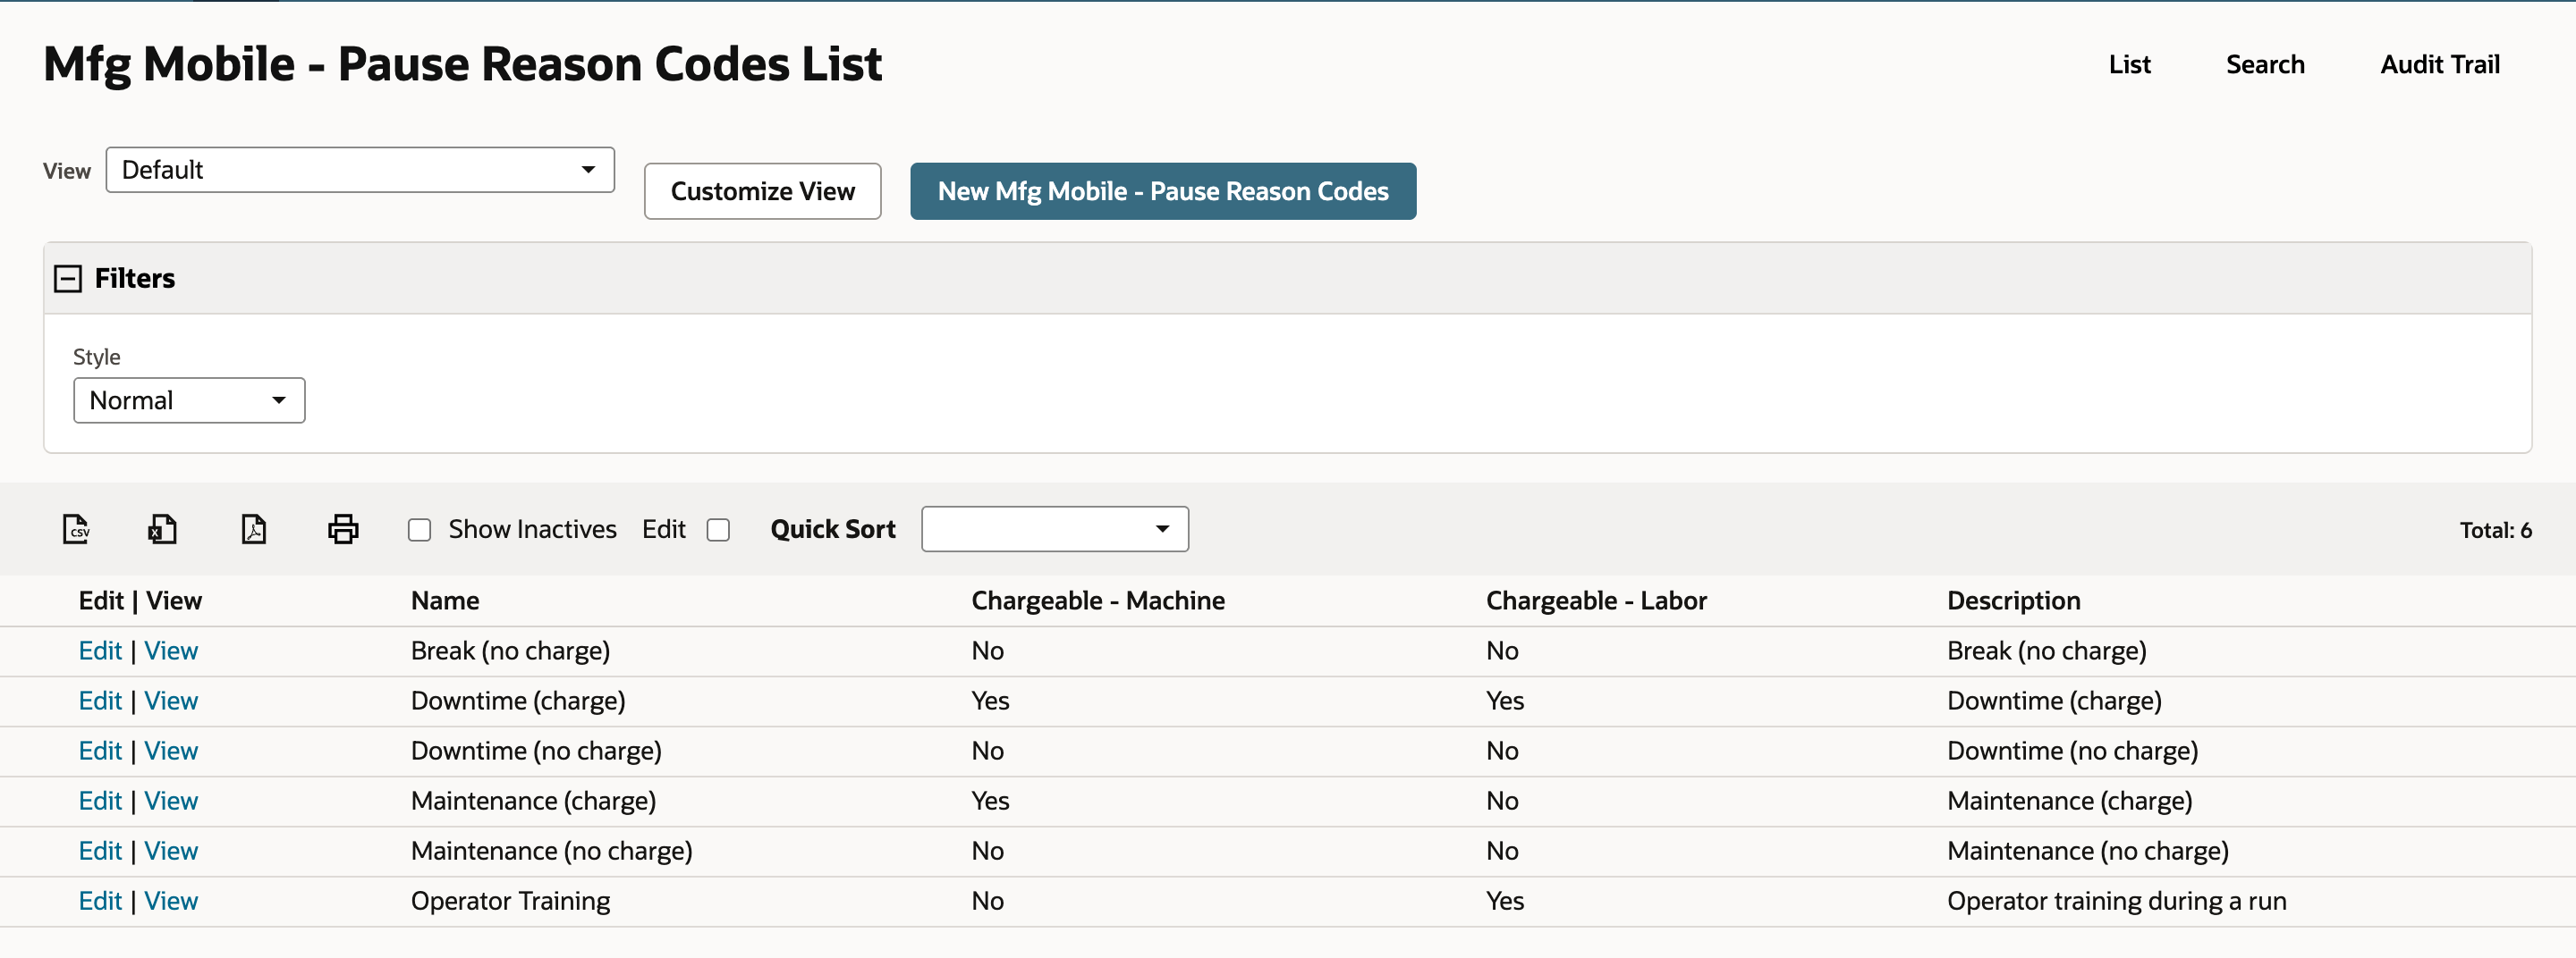Tick the Edit checkbox in toolbar
Image resolution: width=2576 pixels, height=958 pixels.
[x=718, y=529]
